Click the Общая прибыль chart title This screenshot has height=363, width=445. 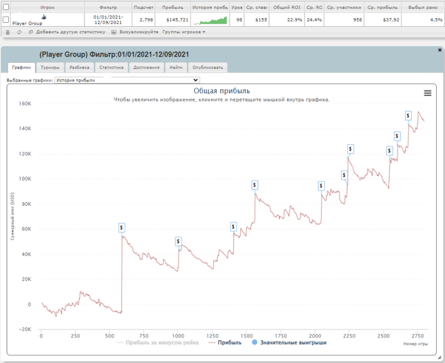tap(222, 91)
